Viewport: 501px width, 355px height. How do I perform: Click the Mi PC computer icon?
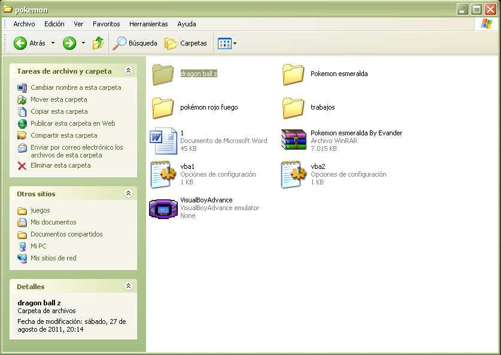point(22,247)
